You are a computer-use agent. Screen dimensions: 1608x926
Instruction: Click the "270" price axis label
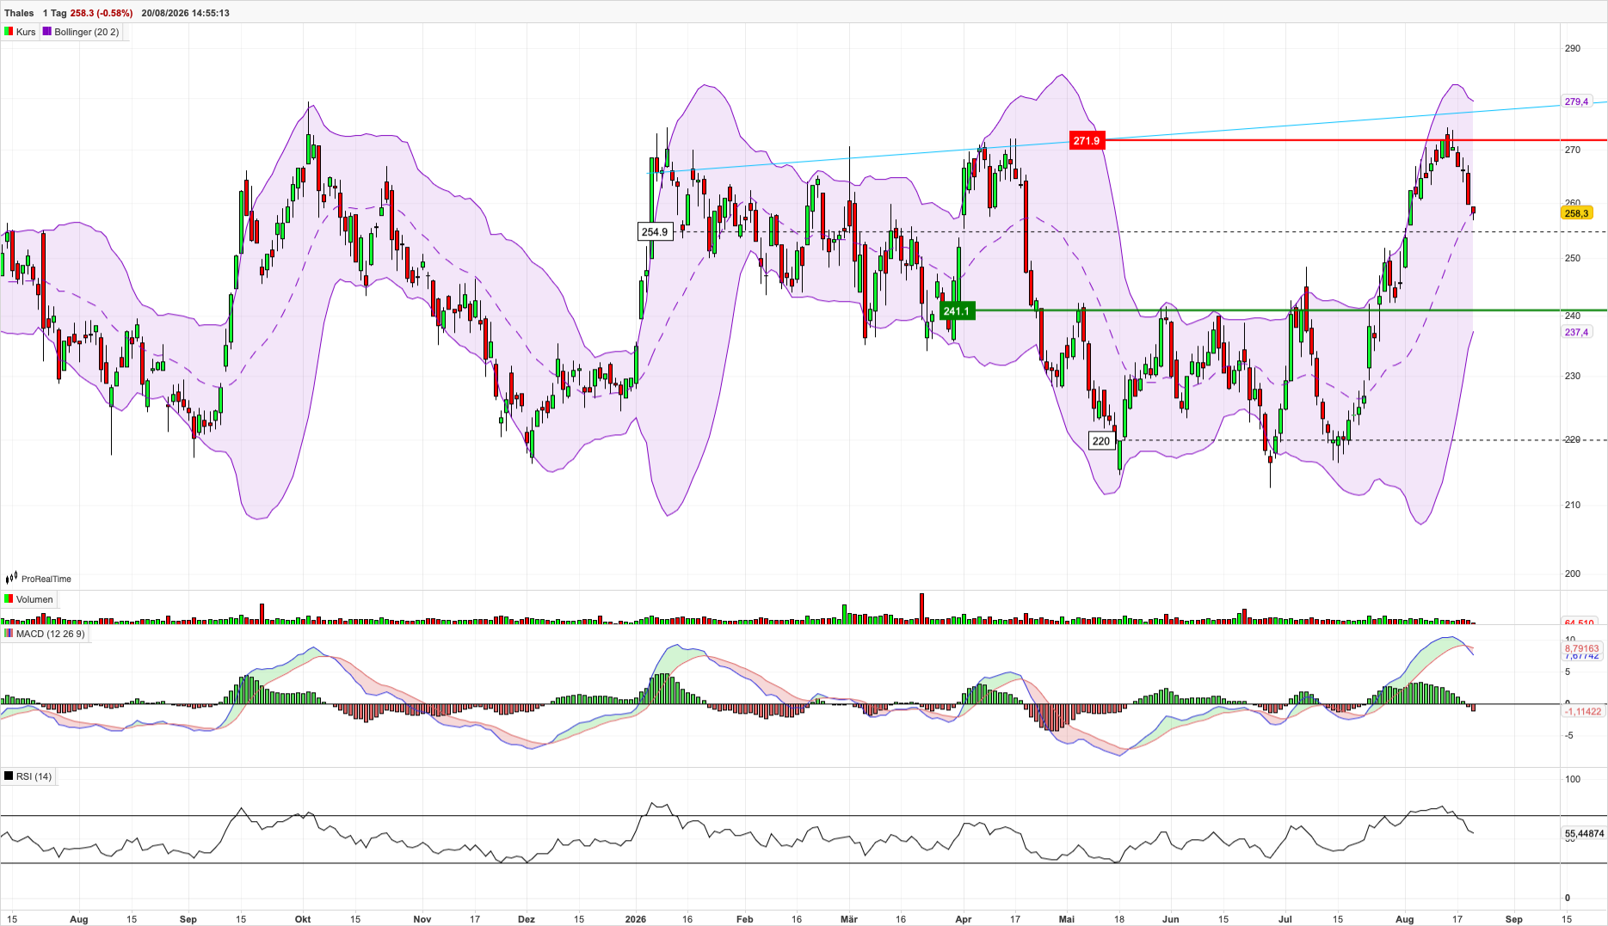pos(1573,150)
